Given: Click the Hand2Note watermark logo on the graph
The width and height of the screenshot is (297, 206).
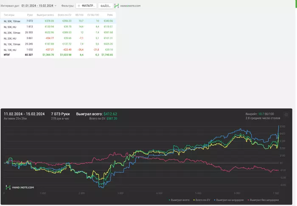Looking at the screenshot, I should tap(20, 187).
